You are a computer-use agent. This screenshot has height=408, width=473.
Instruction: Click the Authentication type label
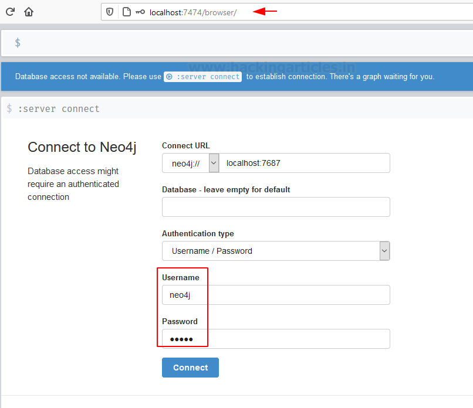[x=198, y=233]
